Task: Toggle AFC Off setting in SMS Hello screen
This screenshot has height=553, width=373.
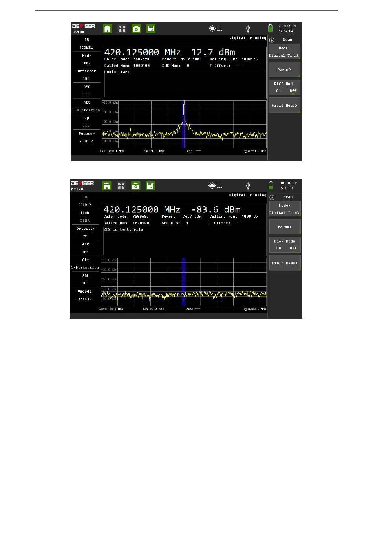Action: click(85, 248)
